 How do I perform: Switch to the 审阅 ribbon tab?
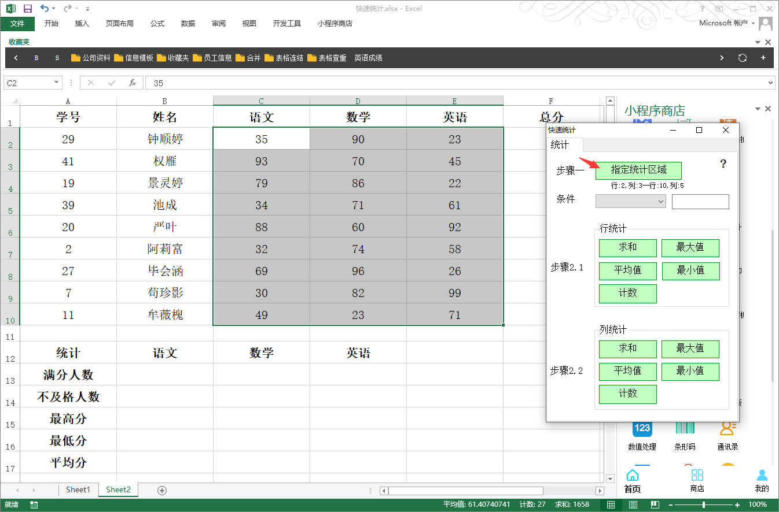219,24
